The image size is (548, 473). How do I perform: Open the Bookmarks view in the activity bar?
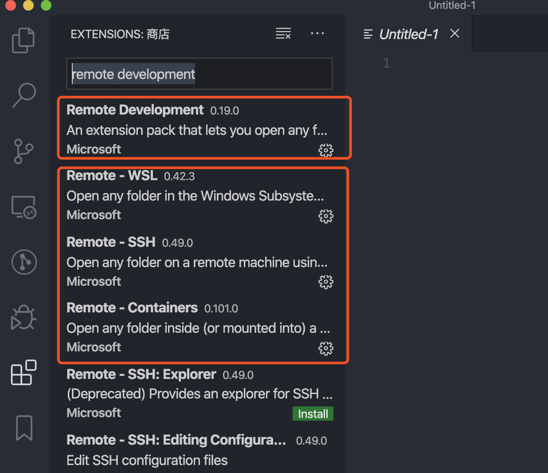point(24,428)
